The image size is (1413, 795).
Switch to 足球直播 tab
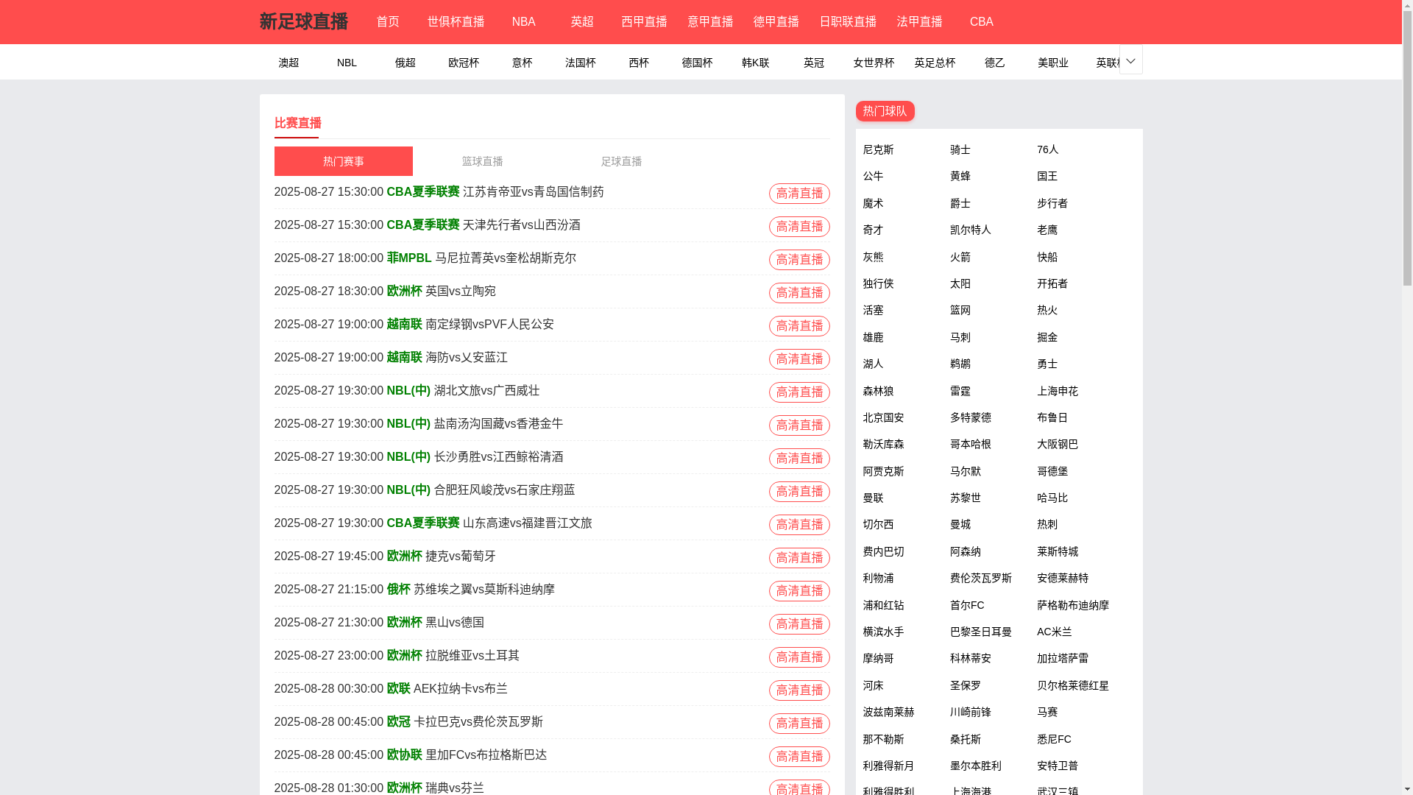click(621, 161)
